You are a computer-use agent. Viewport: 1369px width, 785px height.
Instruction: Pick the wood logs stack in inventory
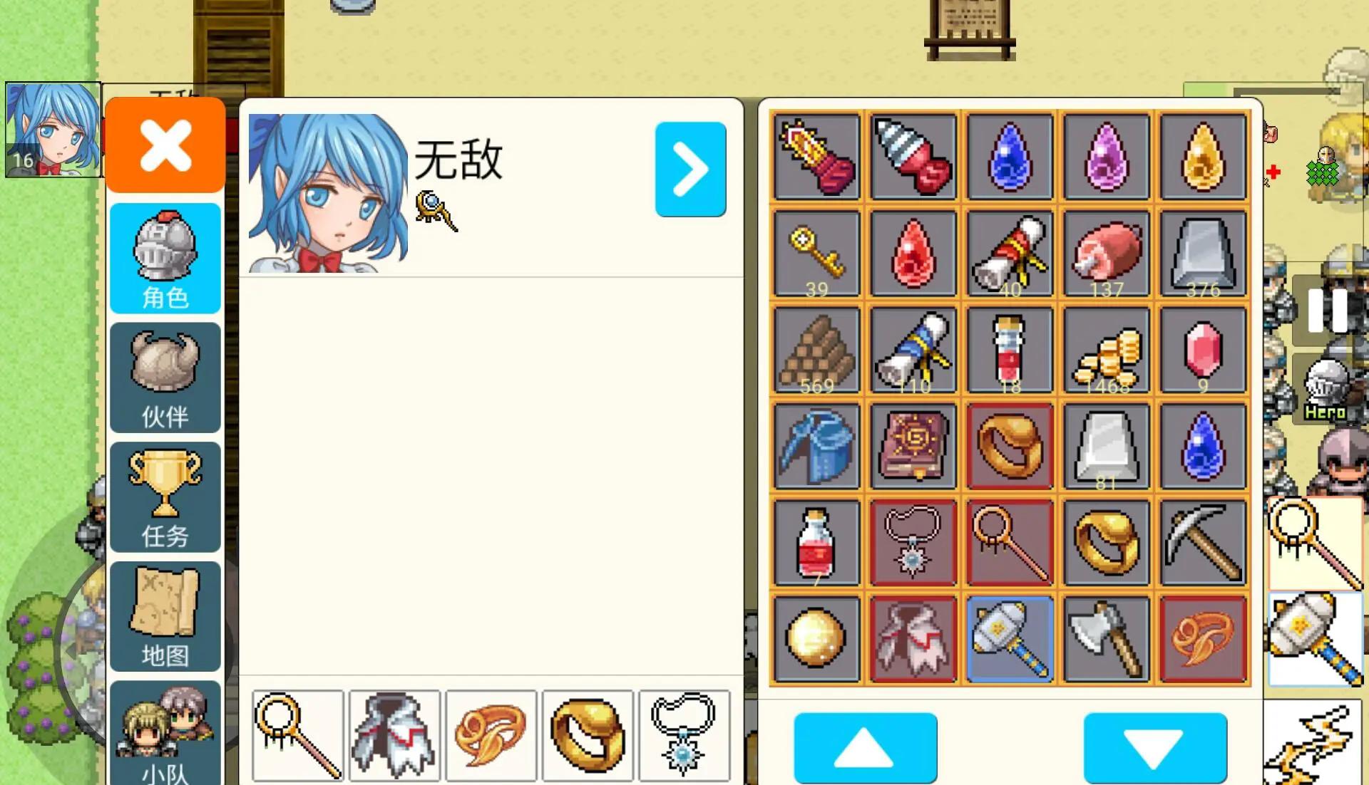pos(816,350)
